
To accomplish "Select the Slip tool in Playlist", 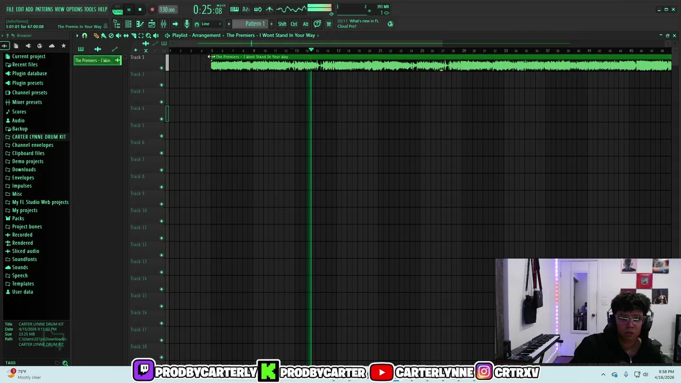I will [126, 36].
